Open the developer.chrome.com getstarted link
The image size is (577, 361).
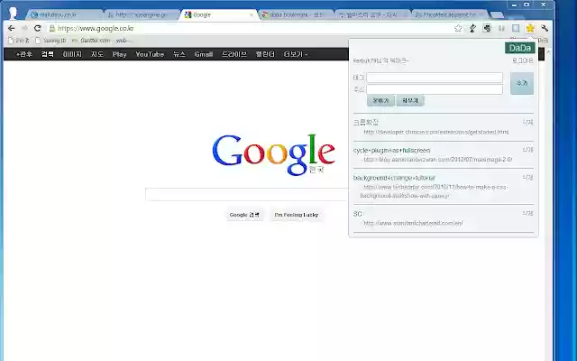click(x=436, y=132)
